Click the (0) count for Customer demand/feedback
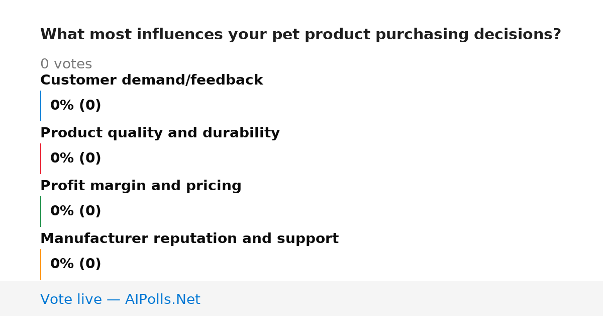Screen dimensions: 603x316 (x=90, y=105)
